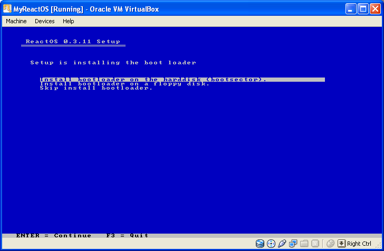Minimize the VirtualBox window

click(x=351, y=9)
